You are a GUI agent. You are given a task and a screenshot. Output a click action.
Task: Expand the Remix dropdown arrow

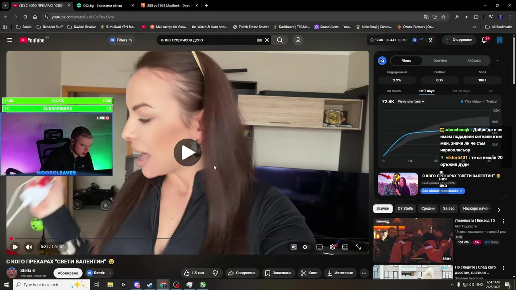pos(109,273)
